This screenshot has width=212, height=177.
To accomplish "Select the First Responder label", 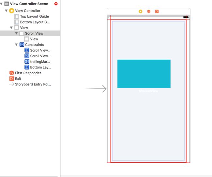I will 28,73.
